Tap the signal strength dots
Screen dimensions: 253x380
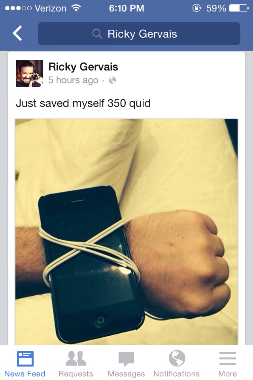(19, 8)
